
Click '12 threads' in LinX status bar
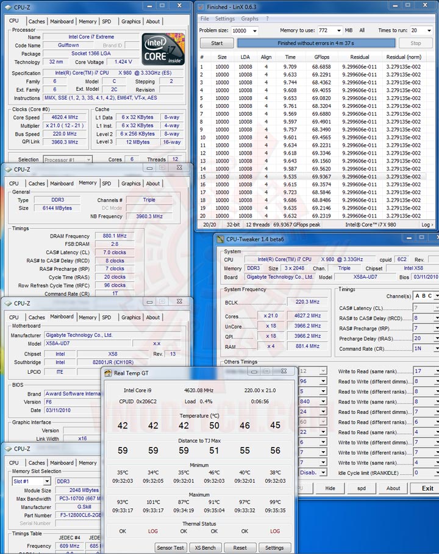[x=257, y=225]
